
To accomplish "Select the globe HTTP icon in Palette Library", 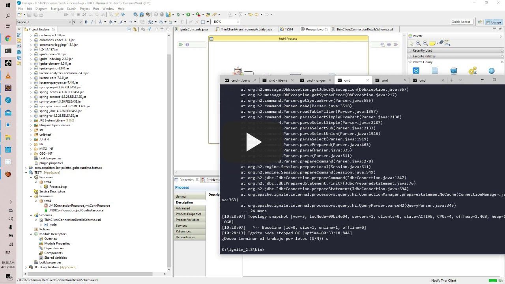I will tap(492, 71).
